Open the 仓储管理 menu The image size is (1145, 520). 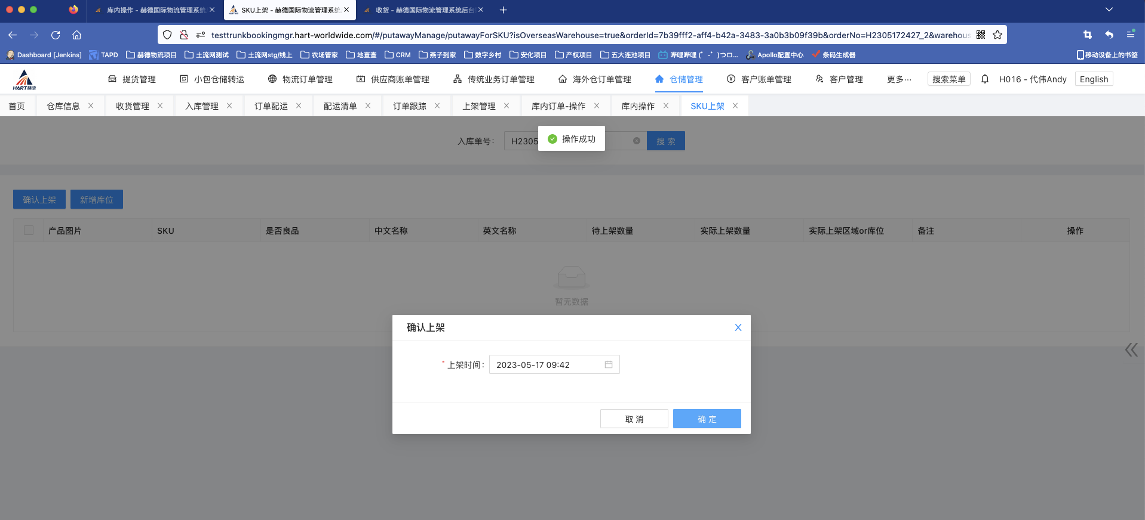point(679,79)
